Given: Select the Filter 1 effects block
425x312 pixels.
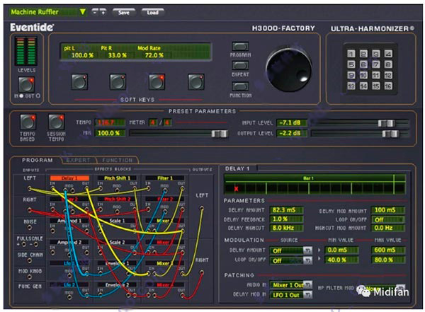Looking at the screenshot, I should click(165, 178).
